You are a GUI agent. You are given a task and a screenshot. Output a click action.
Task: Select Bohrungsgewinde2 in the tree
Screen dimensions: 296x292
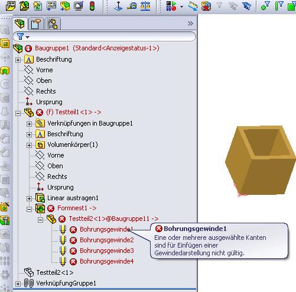(107, 240)
